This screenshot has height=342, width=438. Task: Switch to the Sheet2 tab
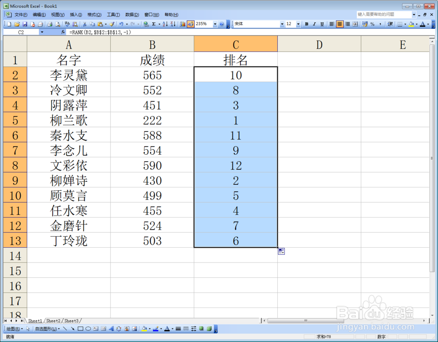point(53,321)
